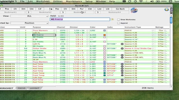Open the instrument type lookup icon for unit 5
Image resolution: width=179 pixels, height=100 pixels.
pyautogui.click(x=153, y=39)
